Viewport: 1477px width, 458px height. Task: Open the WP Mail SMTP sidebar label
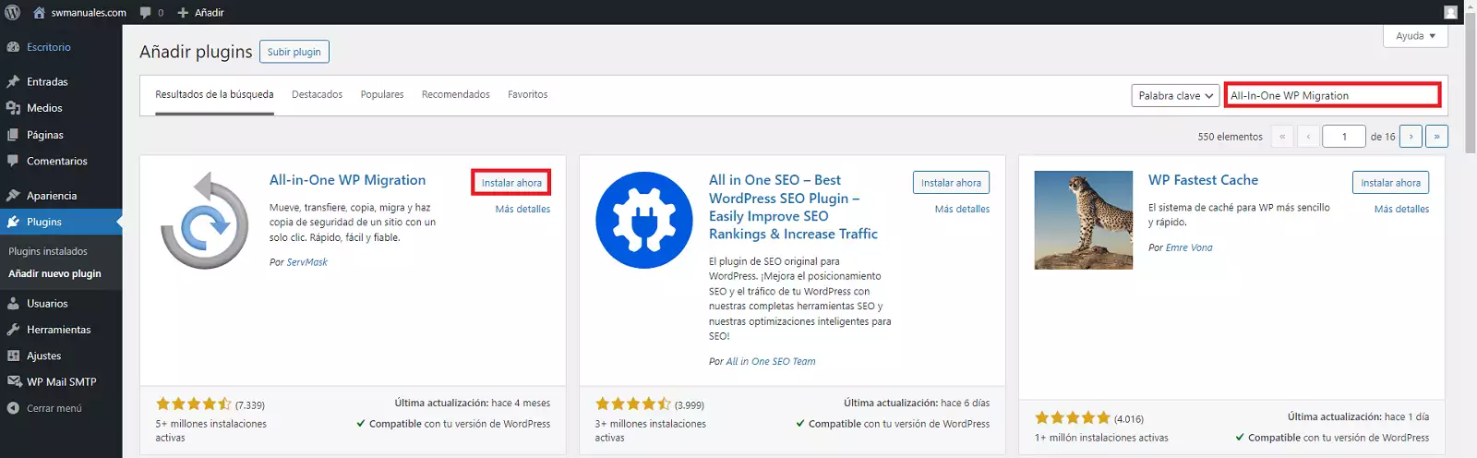[62, 381]
